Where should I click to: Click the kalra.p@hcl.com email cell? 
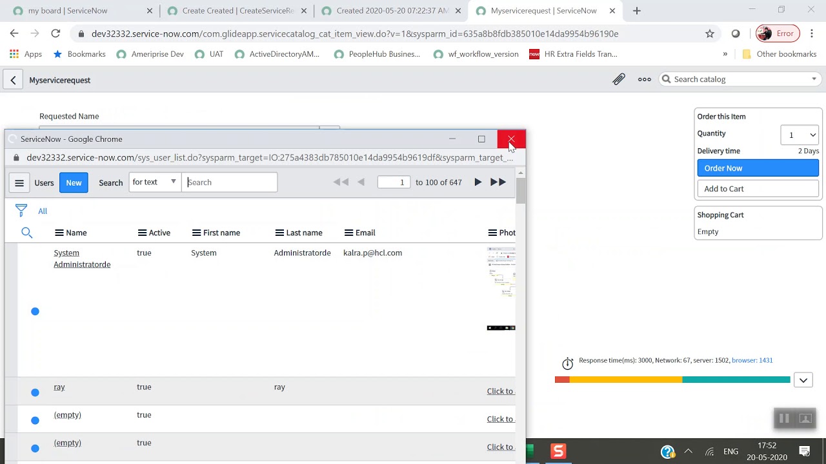coord(372,253)
